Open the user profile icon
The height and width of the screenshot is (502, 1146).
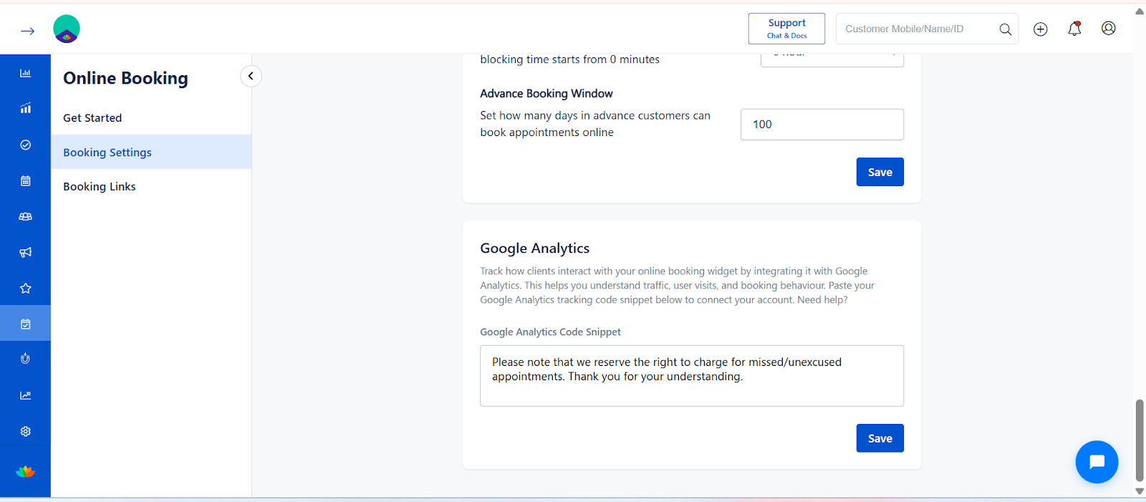(x=1109, y=28)
